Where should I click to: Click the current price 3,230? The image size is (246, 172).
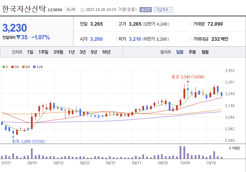click(x=15, y=28)
